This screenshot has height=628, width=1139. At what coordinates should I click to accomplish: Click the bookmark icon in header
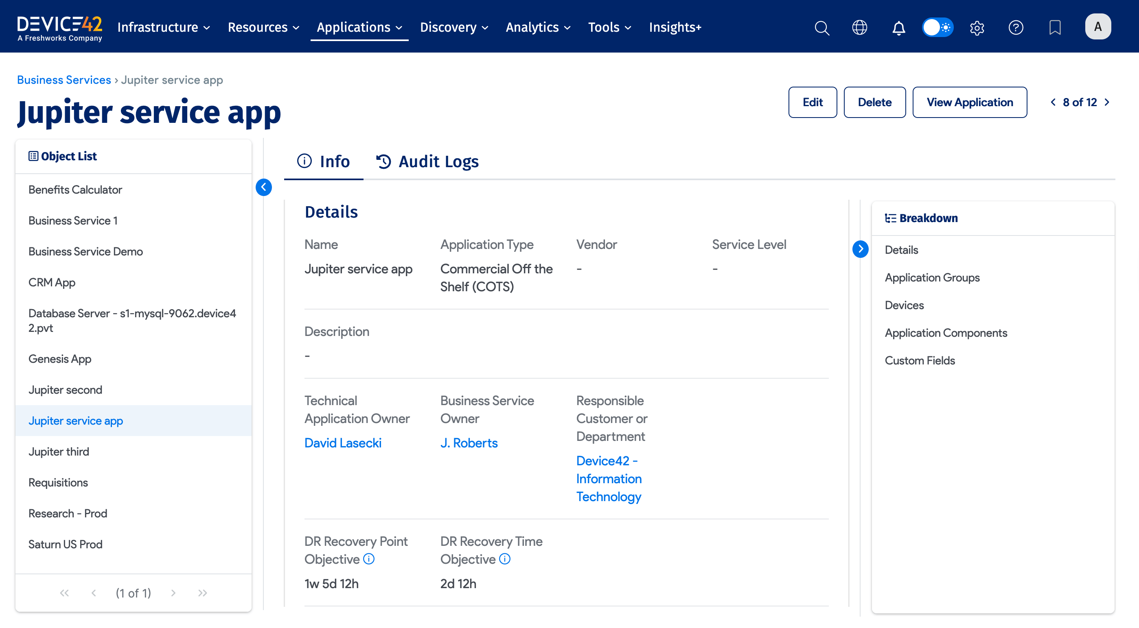1055,27
